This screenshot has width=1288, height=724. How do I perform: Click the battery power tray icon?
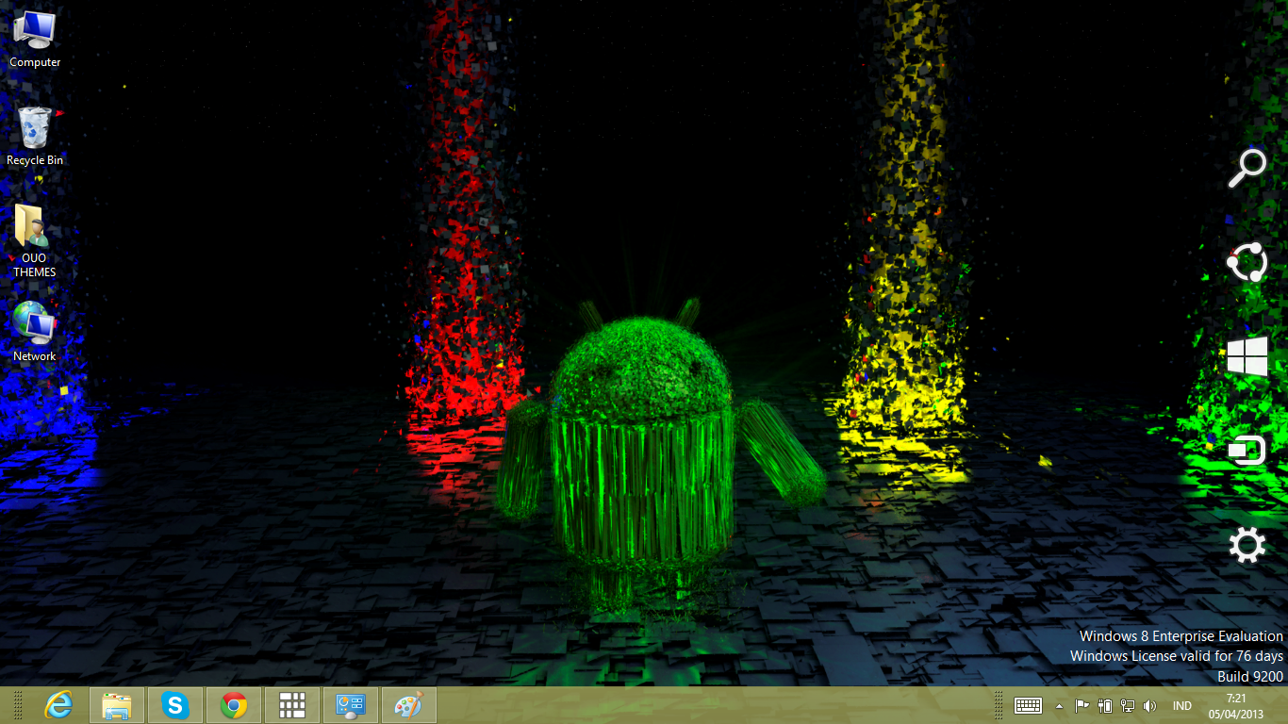click(x=1105, y=705)
